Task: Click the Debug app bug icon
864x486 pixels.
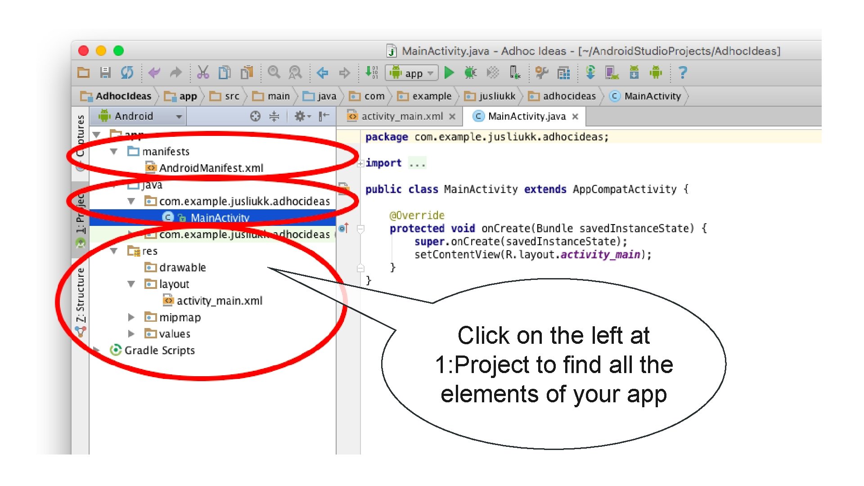Action: point(470,73)
